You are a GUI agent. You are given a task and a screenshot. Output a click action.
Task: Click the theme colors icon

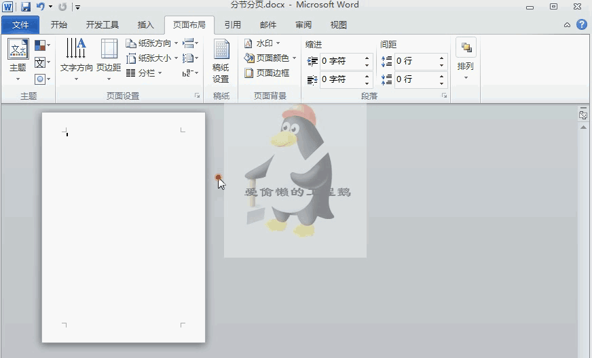pos(41,45)
